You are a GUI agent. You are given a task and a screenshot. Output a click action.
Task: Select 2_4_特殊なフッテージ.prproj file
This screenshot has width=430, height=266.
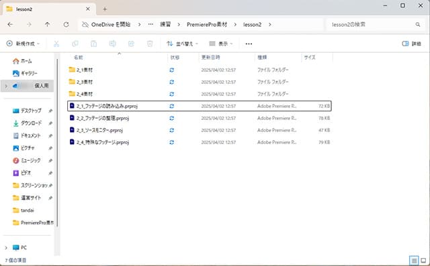[x=200, y=142]
